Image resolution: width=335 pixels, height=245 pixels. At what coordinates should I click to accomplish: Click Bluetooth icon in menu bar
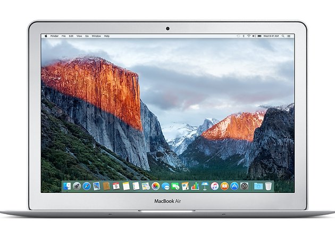244,36
